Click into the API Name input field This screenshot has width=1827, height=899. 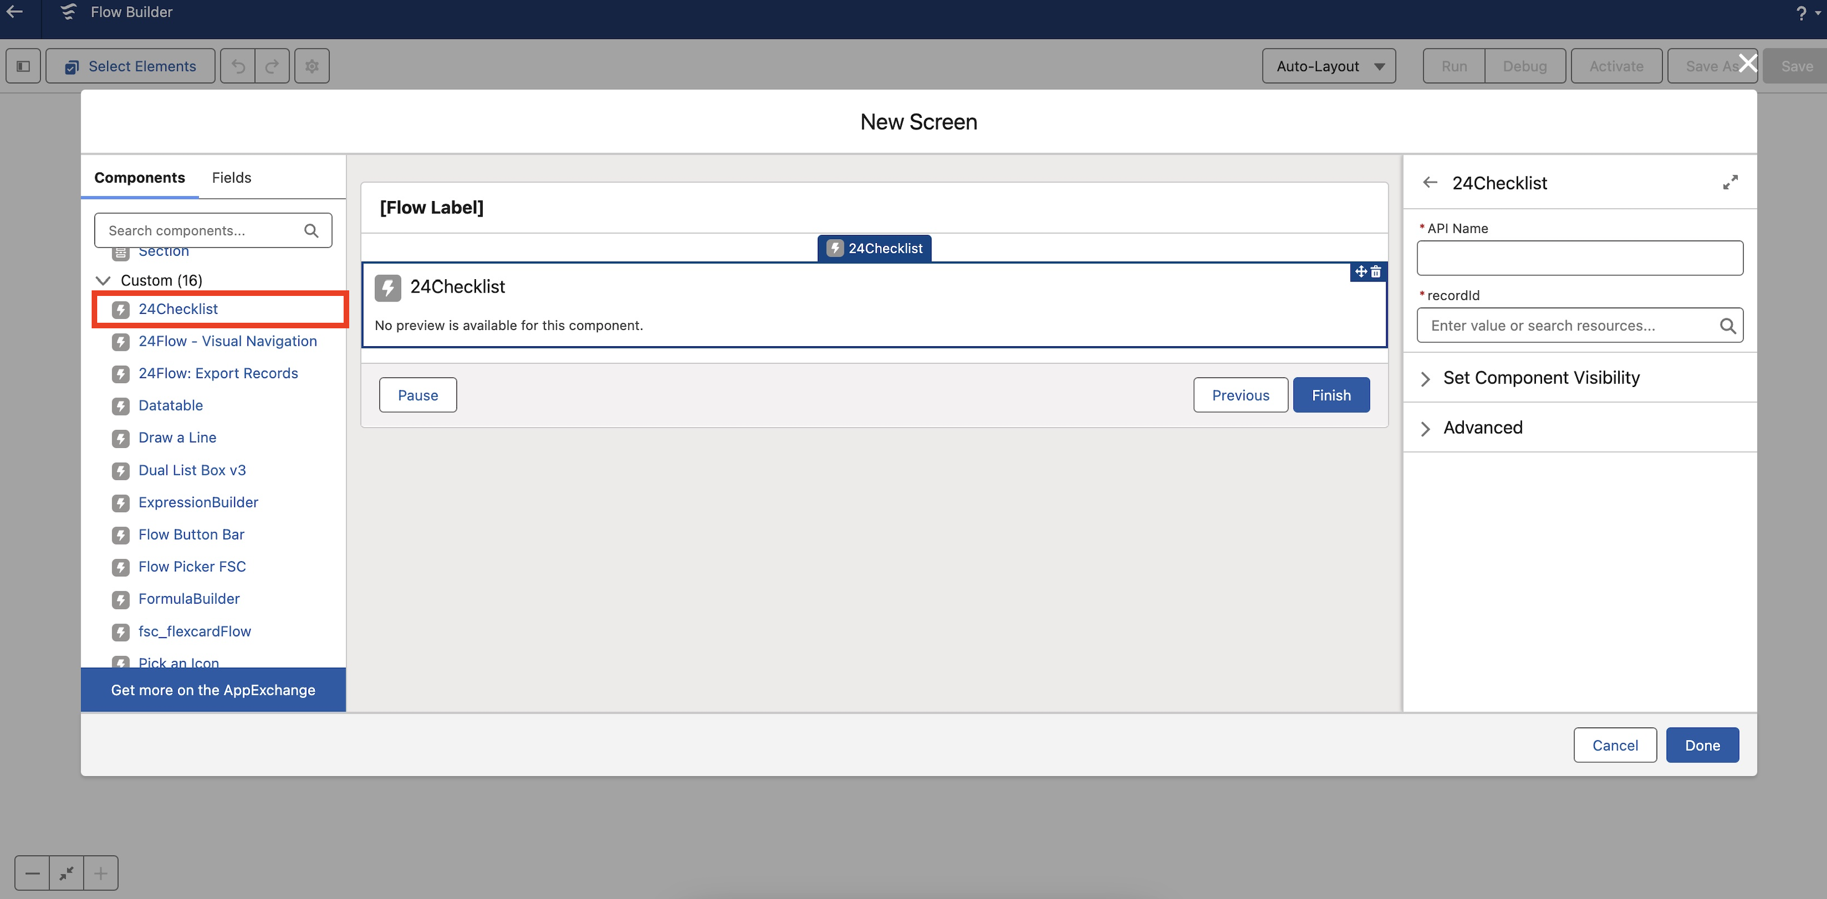point(1579,258)
